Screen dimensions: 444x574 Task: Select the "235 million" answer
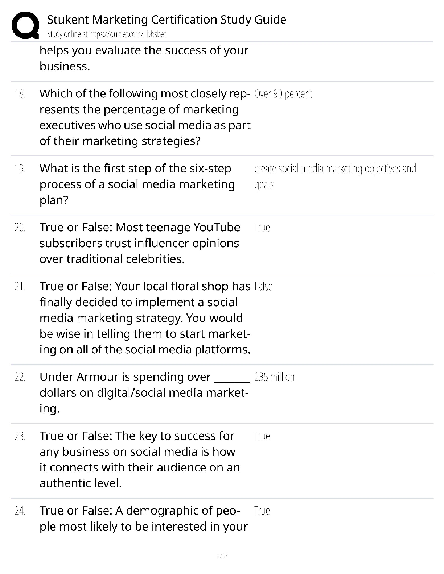point(274,377)
